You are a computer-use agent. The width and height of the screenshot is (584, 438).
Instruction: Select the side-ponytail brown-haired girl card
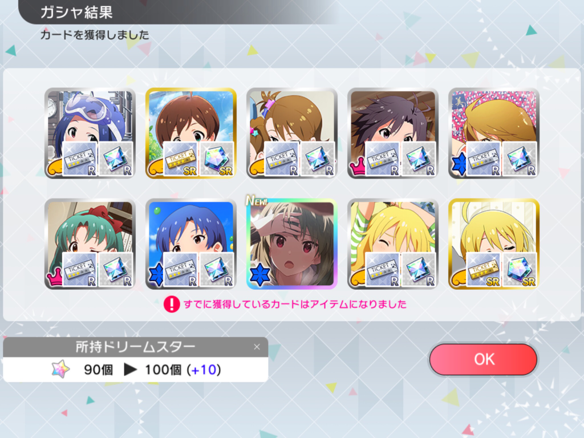coord(291,133)
